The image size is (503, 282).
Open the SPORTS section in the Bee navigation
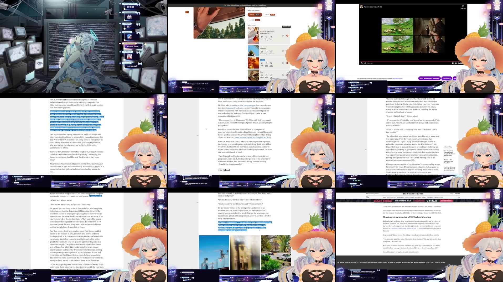388,197
